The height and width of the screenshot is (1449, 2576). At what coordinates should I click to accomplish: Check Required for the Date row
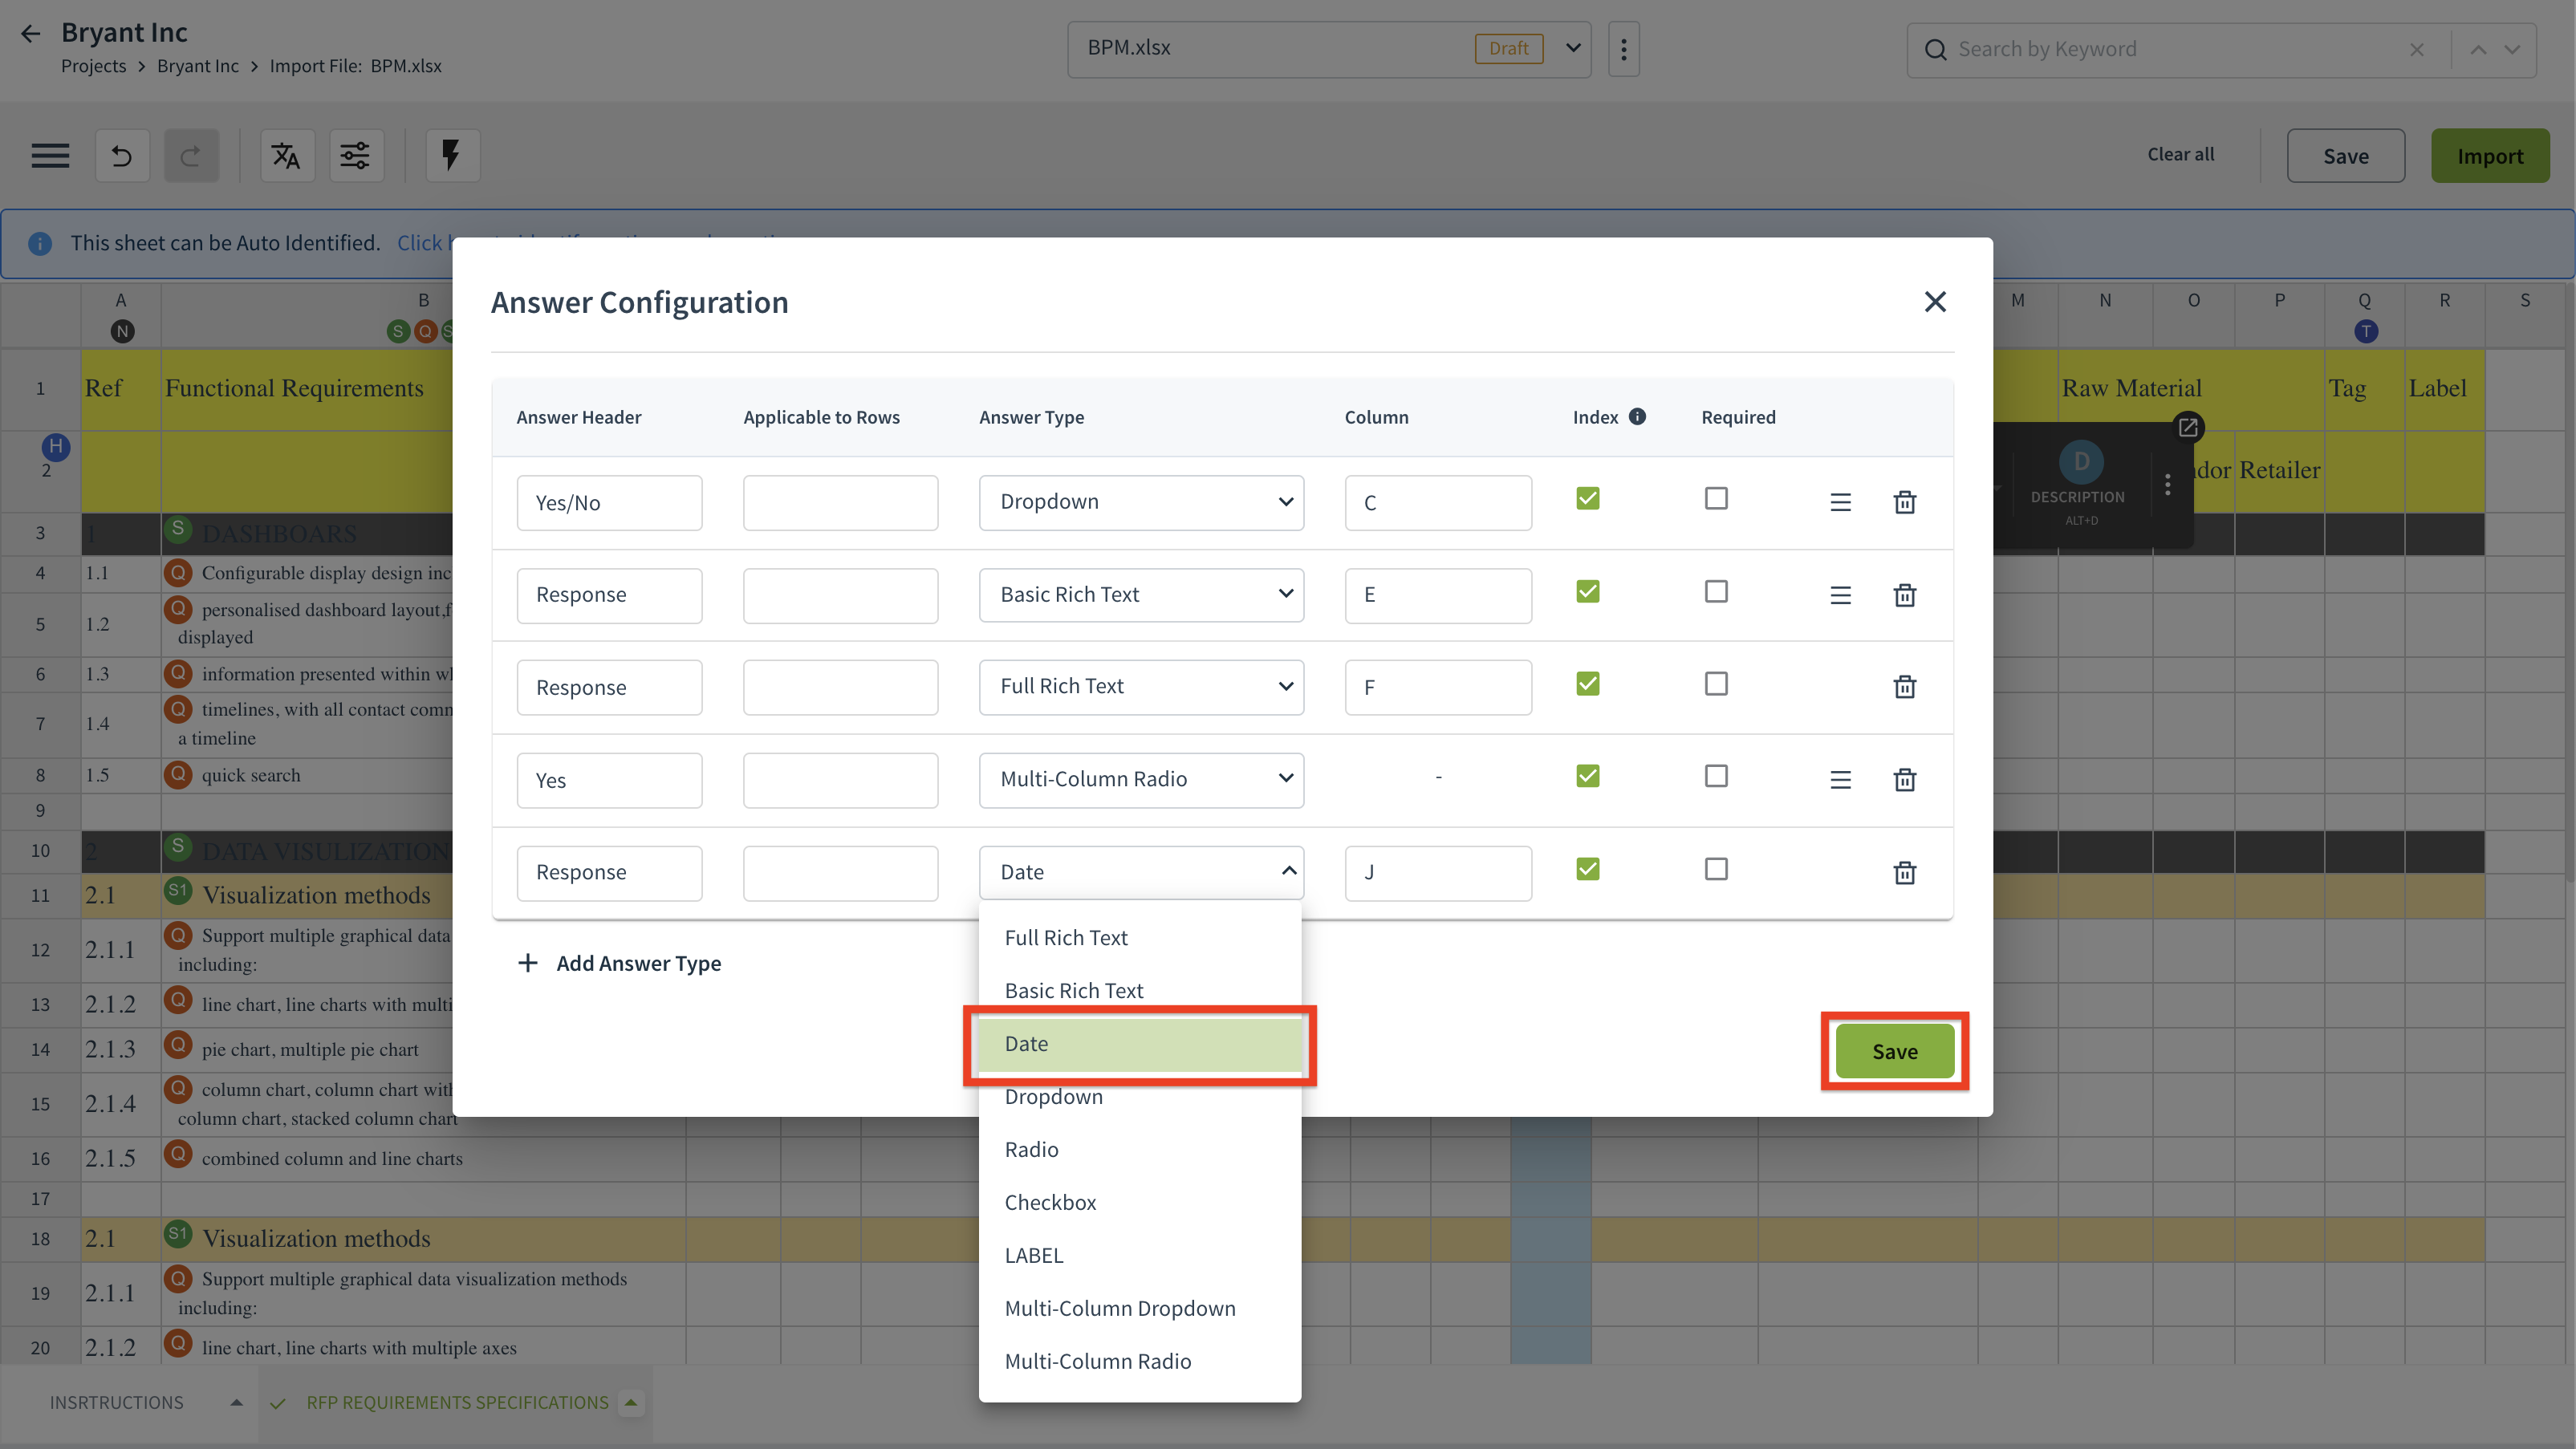pos(1716,869)
